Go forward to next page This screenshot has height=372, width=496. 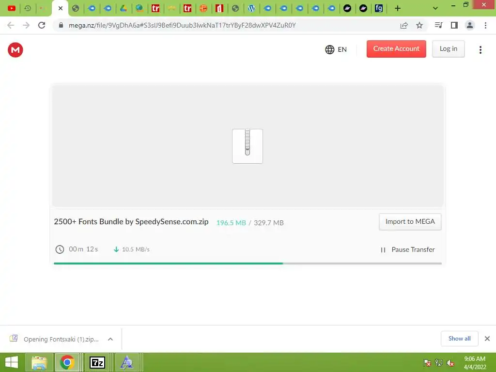(x=26, y=25)
